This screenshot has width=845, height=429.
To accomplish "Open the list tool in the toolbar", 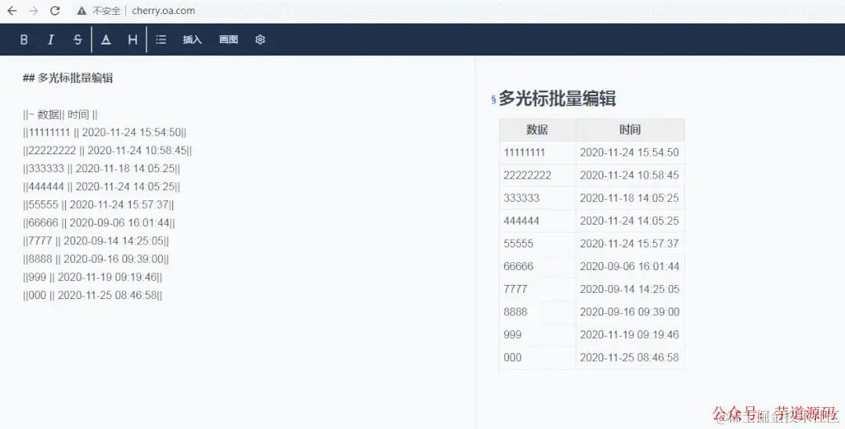I will click(x=161, y=39).
